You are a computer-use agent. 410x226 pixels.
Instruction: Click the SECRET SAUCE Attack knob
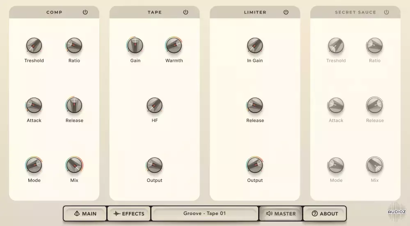click(336, 105)
